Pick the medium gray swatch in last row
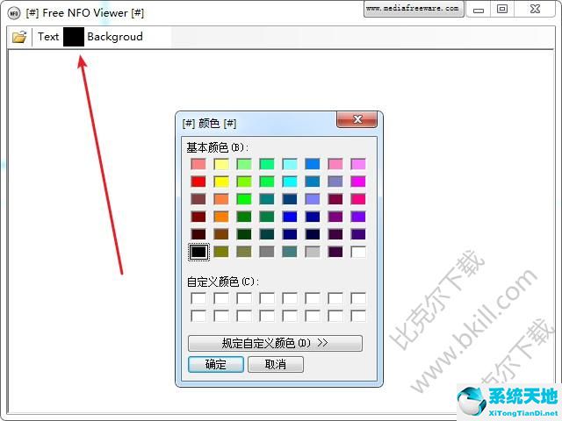The height and width of the screenshot is (421, 562). point(267,252)
